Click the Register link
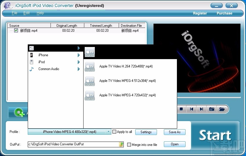Screen dimensions: 246x156 200,13
